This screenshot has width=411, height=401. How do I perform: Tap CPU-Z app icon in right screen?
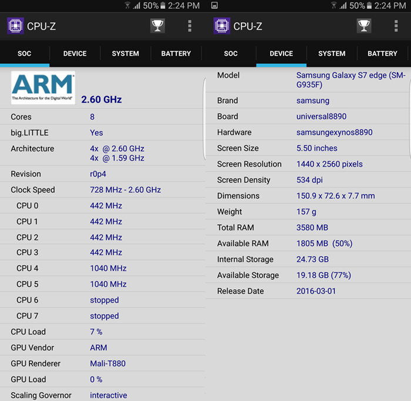222,26
